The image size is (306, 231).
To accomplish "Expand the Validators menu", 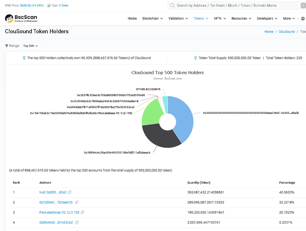I will pyautogui.click(x=178, y=19).
